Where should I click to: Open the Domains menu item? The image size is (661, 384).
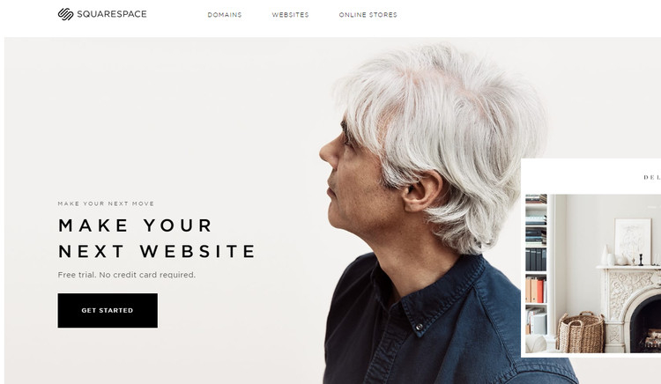click(x=225, y=15)
